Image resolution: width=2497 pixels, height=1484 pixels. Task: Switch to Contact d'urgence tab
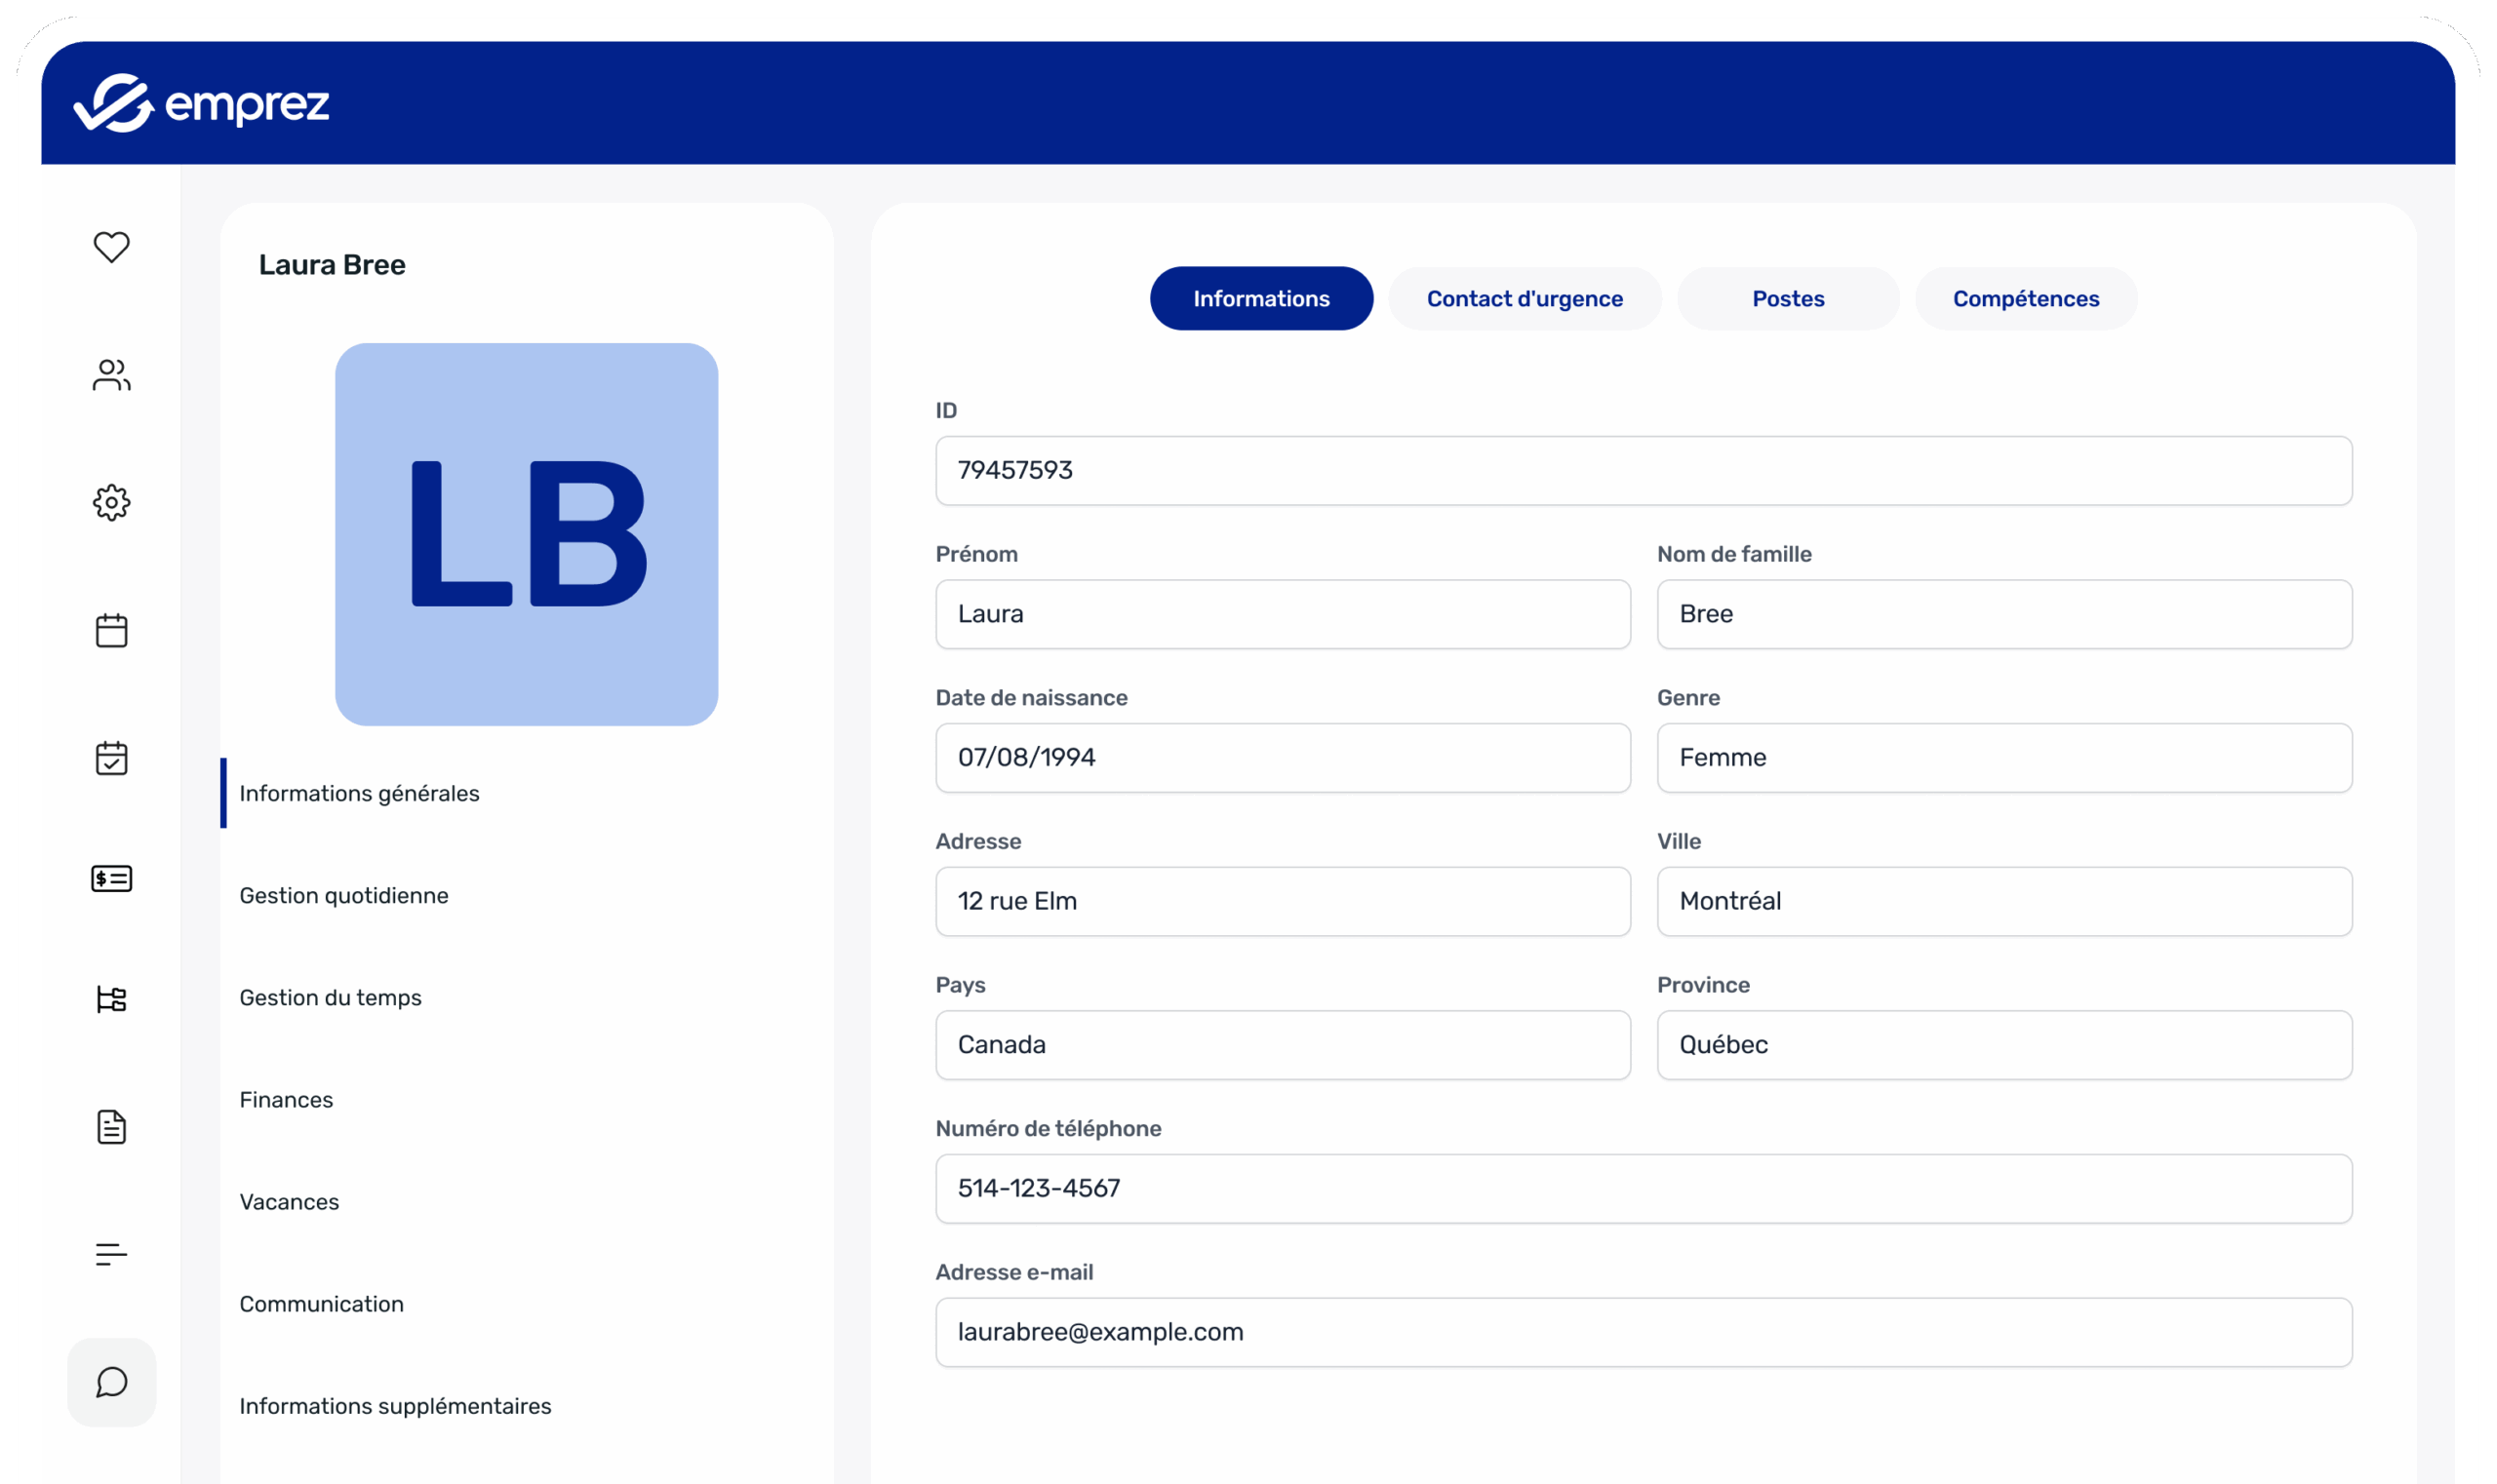1524,299
